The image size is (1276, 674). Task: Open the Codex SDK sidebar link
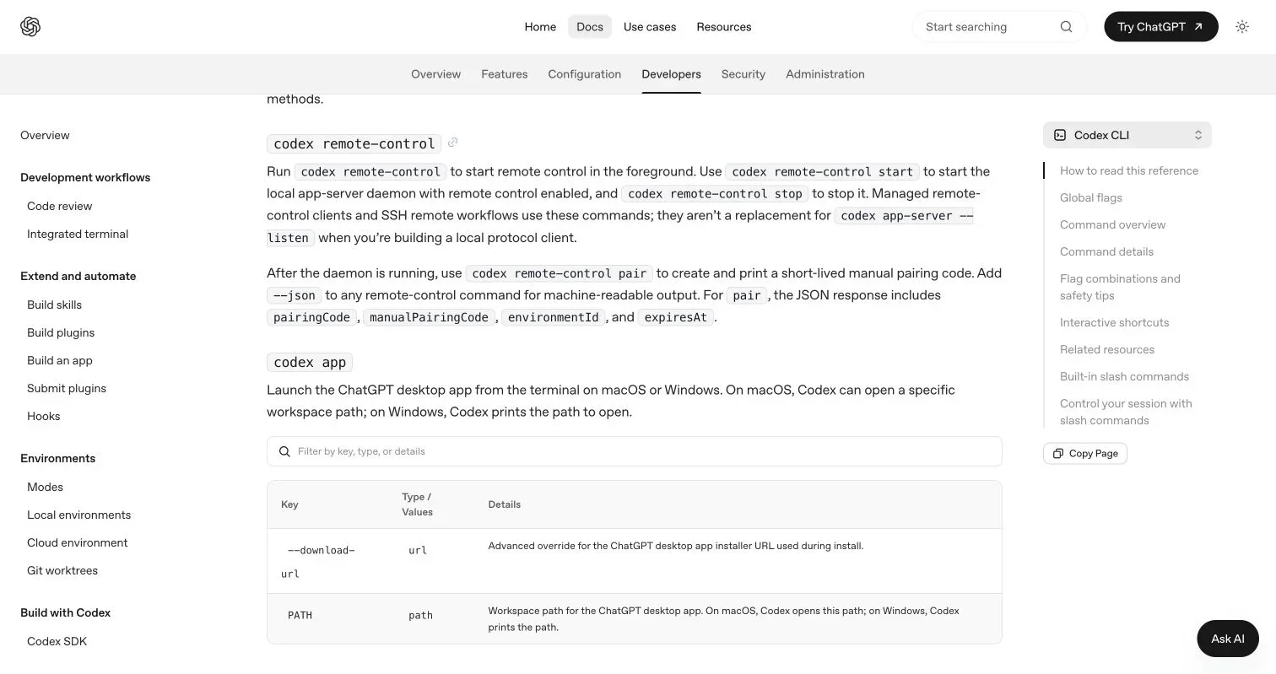(57, 641)
